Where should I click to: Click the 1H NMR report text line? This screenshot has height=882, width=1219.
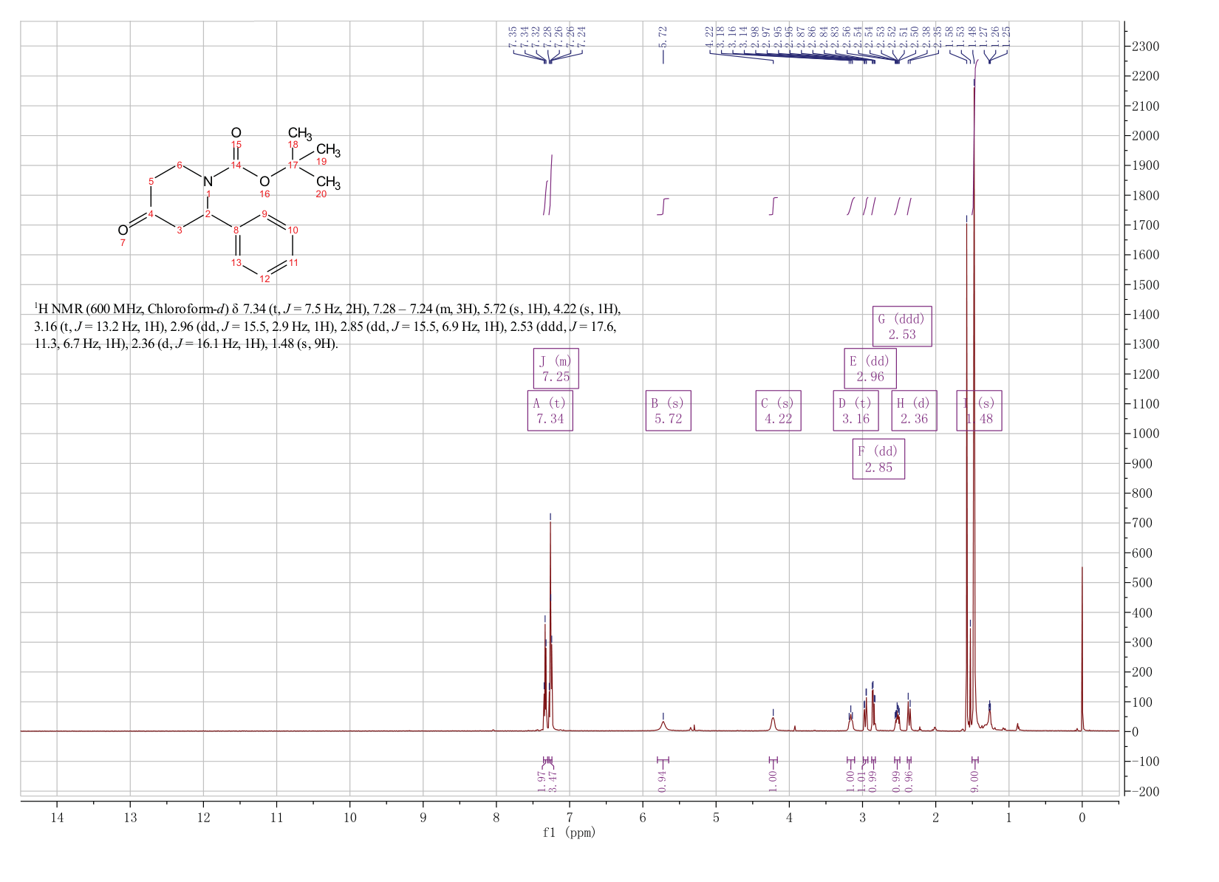[x=328, y=326]
